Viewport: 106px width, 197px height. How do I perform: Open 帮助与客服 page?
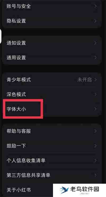(52, 131)
